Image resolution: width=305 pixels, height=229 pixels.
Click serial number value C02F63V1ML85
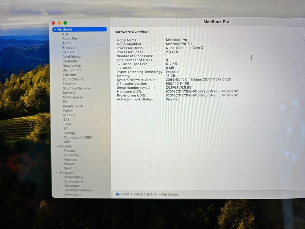[178, 87]
